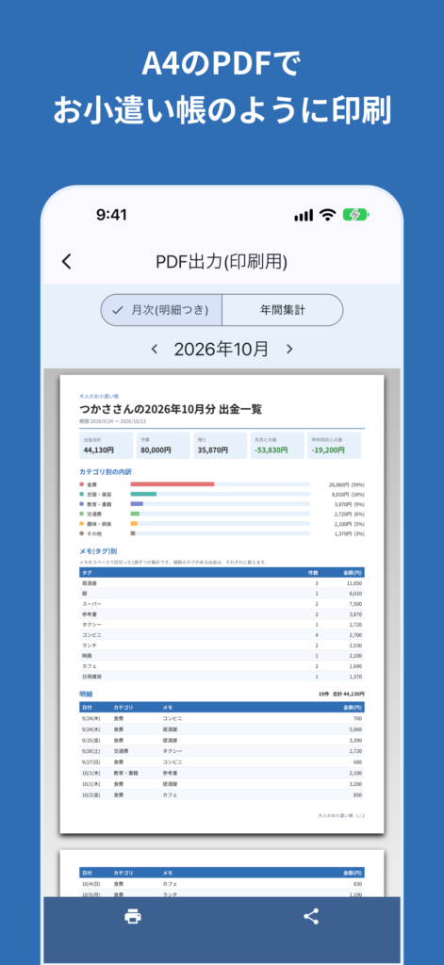Tap the 趣味・娯楽 category label
444x965 pixels.
click(99, 524)
